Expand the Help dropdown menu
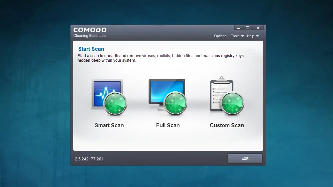The height and width of the screenshot is (187, 333). click(253, 36)
